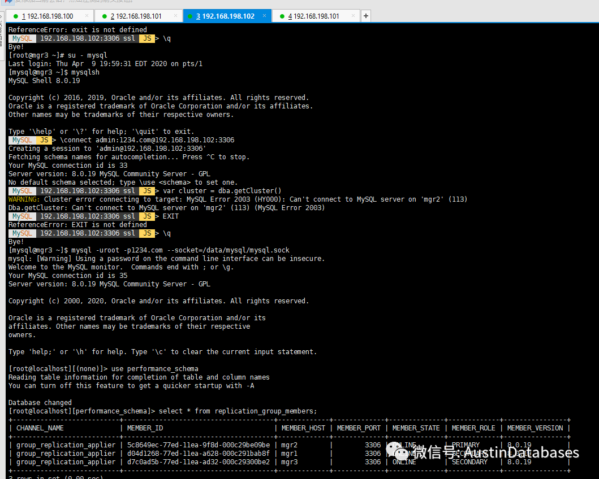Click green status dot on tab 4

click(282, 16)
